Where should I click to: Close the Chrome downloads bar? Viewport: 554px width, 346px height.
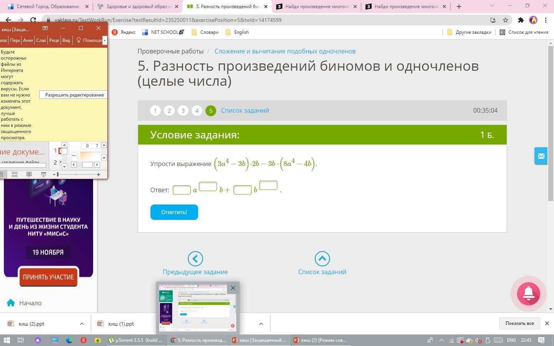[x=547, y=323]
